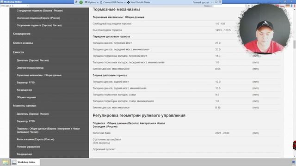The height and width of the screenshot is (166, 296).
Task: Open the Электрическая система item
Action: (x=30, y=68)
